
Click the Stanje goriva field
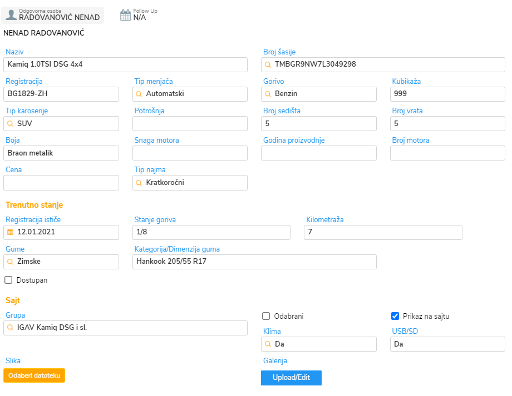tap(211, 232)
